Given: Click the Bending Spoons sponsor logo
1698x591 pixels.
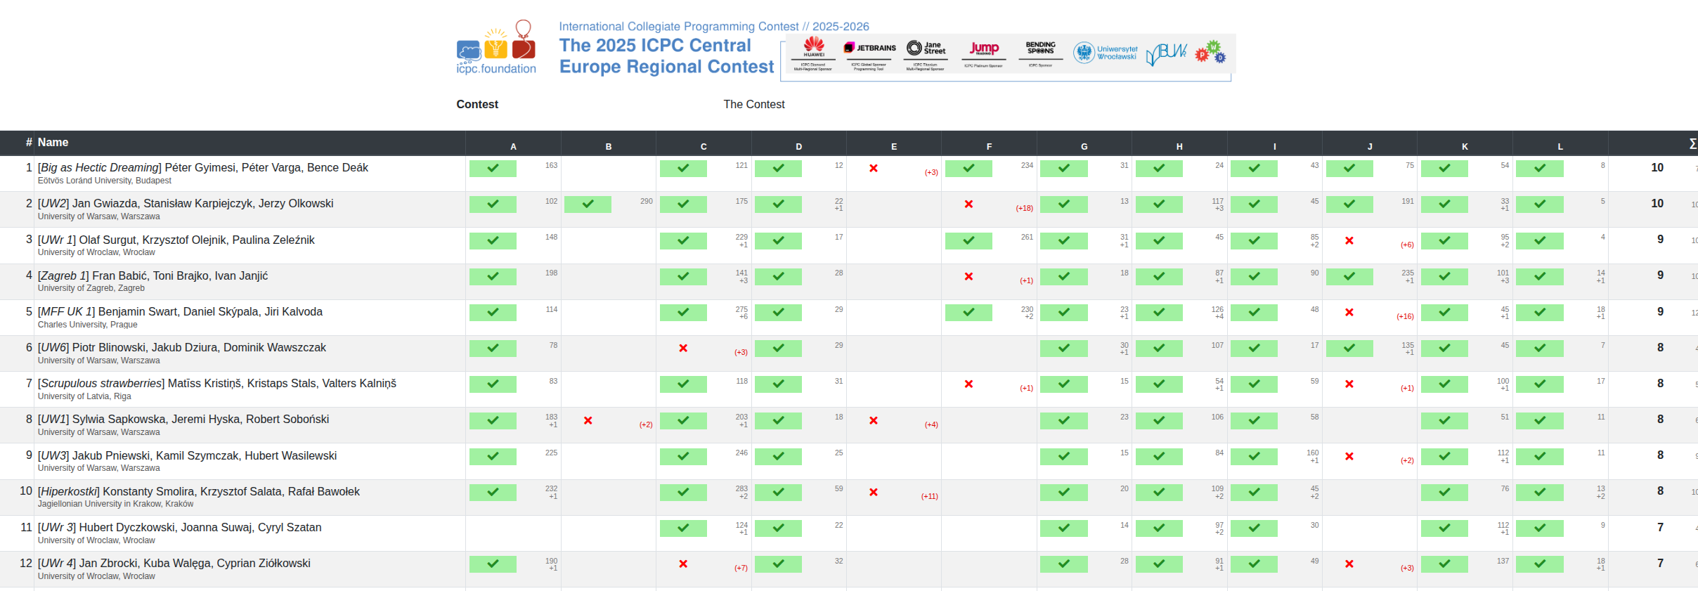Looking at the screenshot, I should (1040, 48).
